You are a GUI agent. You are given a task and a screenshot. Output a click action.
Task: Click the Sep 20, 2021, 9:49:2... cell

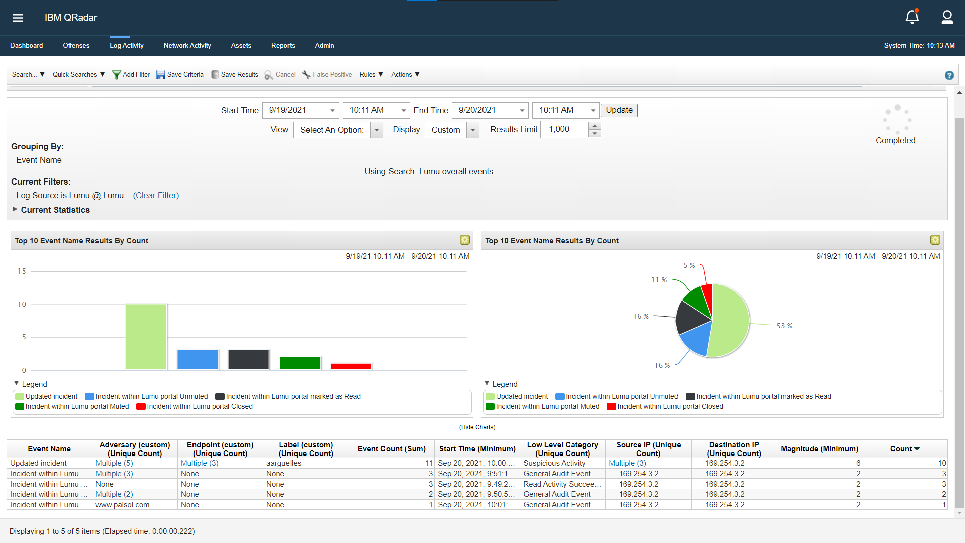[477, 484]
